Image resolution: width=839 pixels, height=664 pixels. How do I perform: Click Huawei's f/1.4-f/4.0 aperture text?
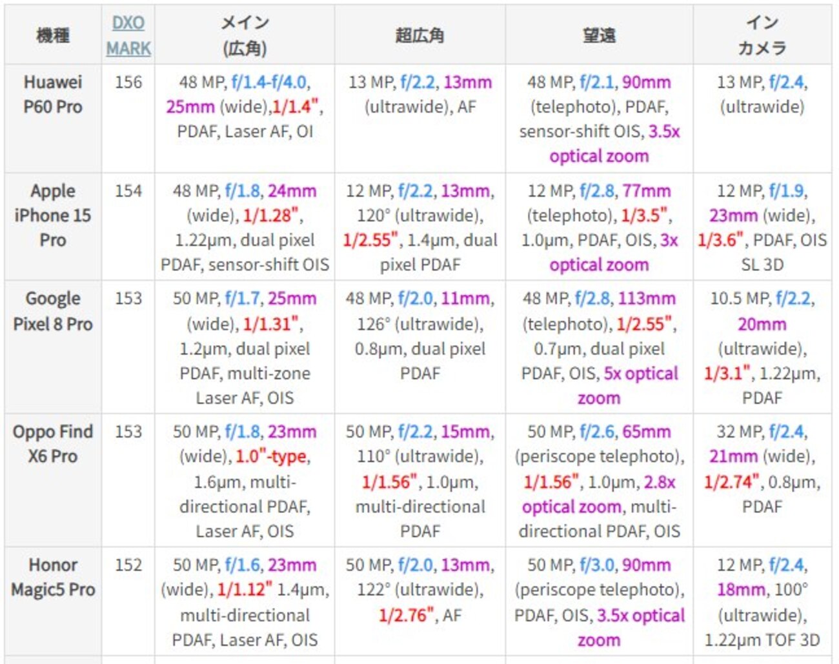269,83
